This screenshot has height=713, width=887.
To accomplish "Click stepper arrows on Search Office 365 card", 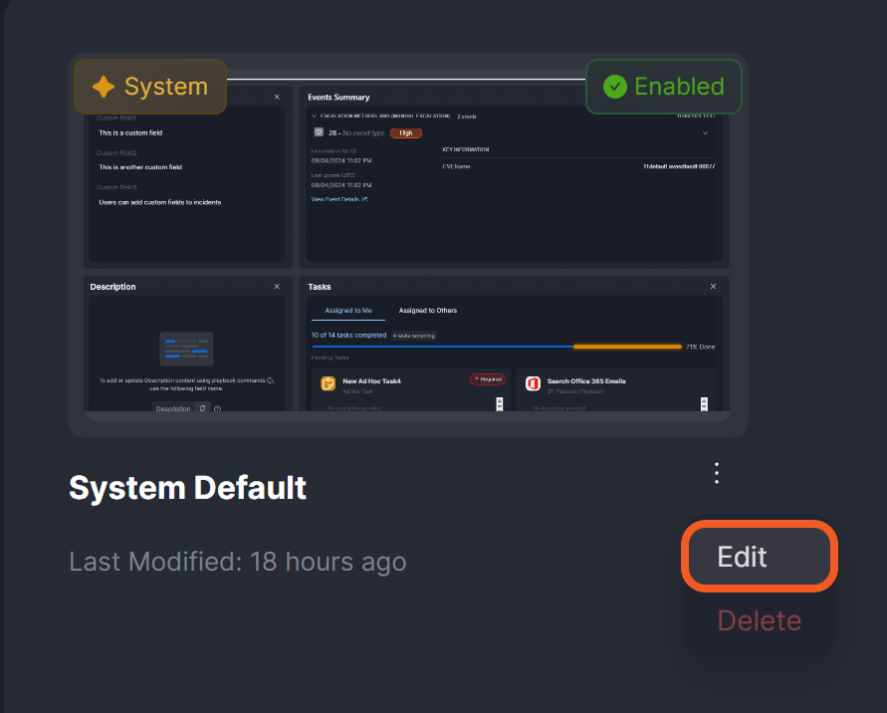I will point(704,403).
